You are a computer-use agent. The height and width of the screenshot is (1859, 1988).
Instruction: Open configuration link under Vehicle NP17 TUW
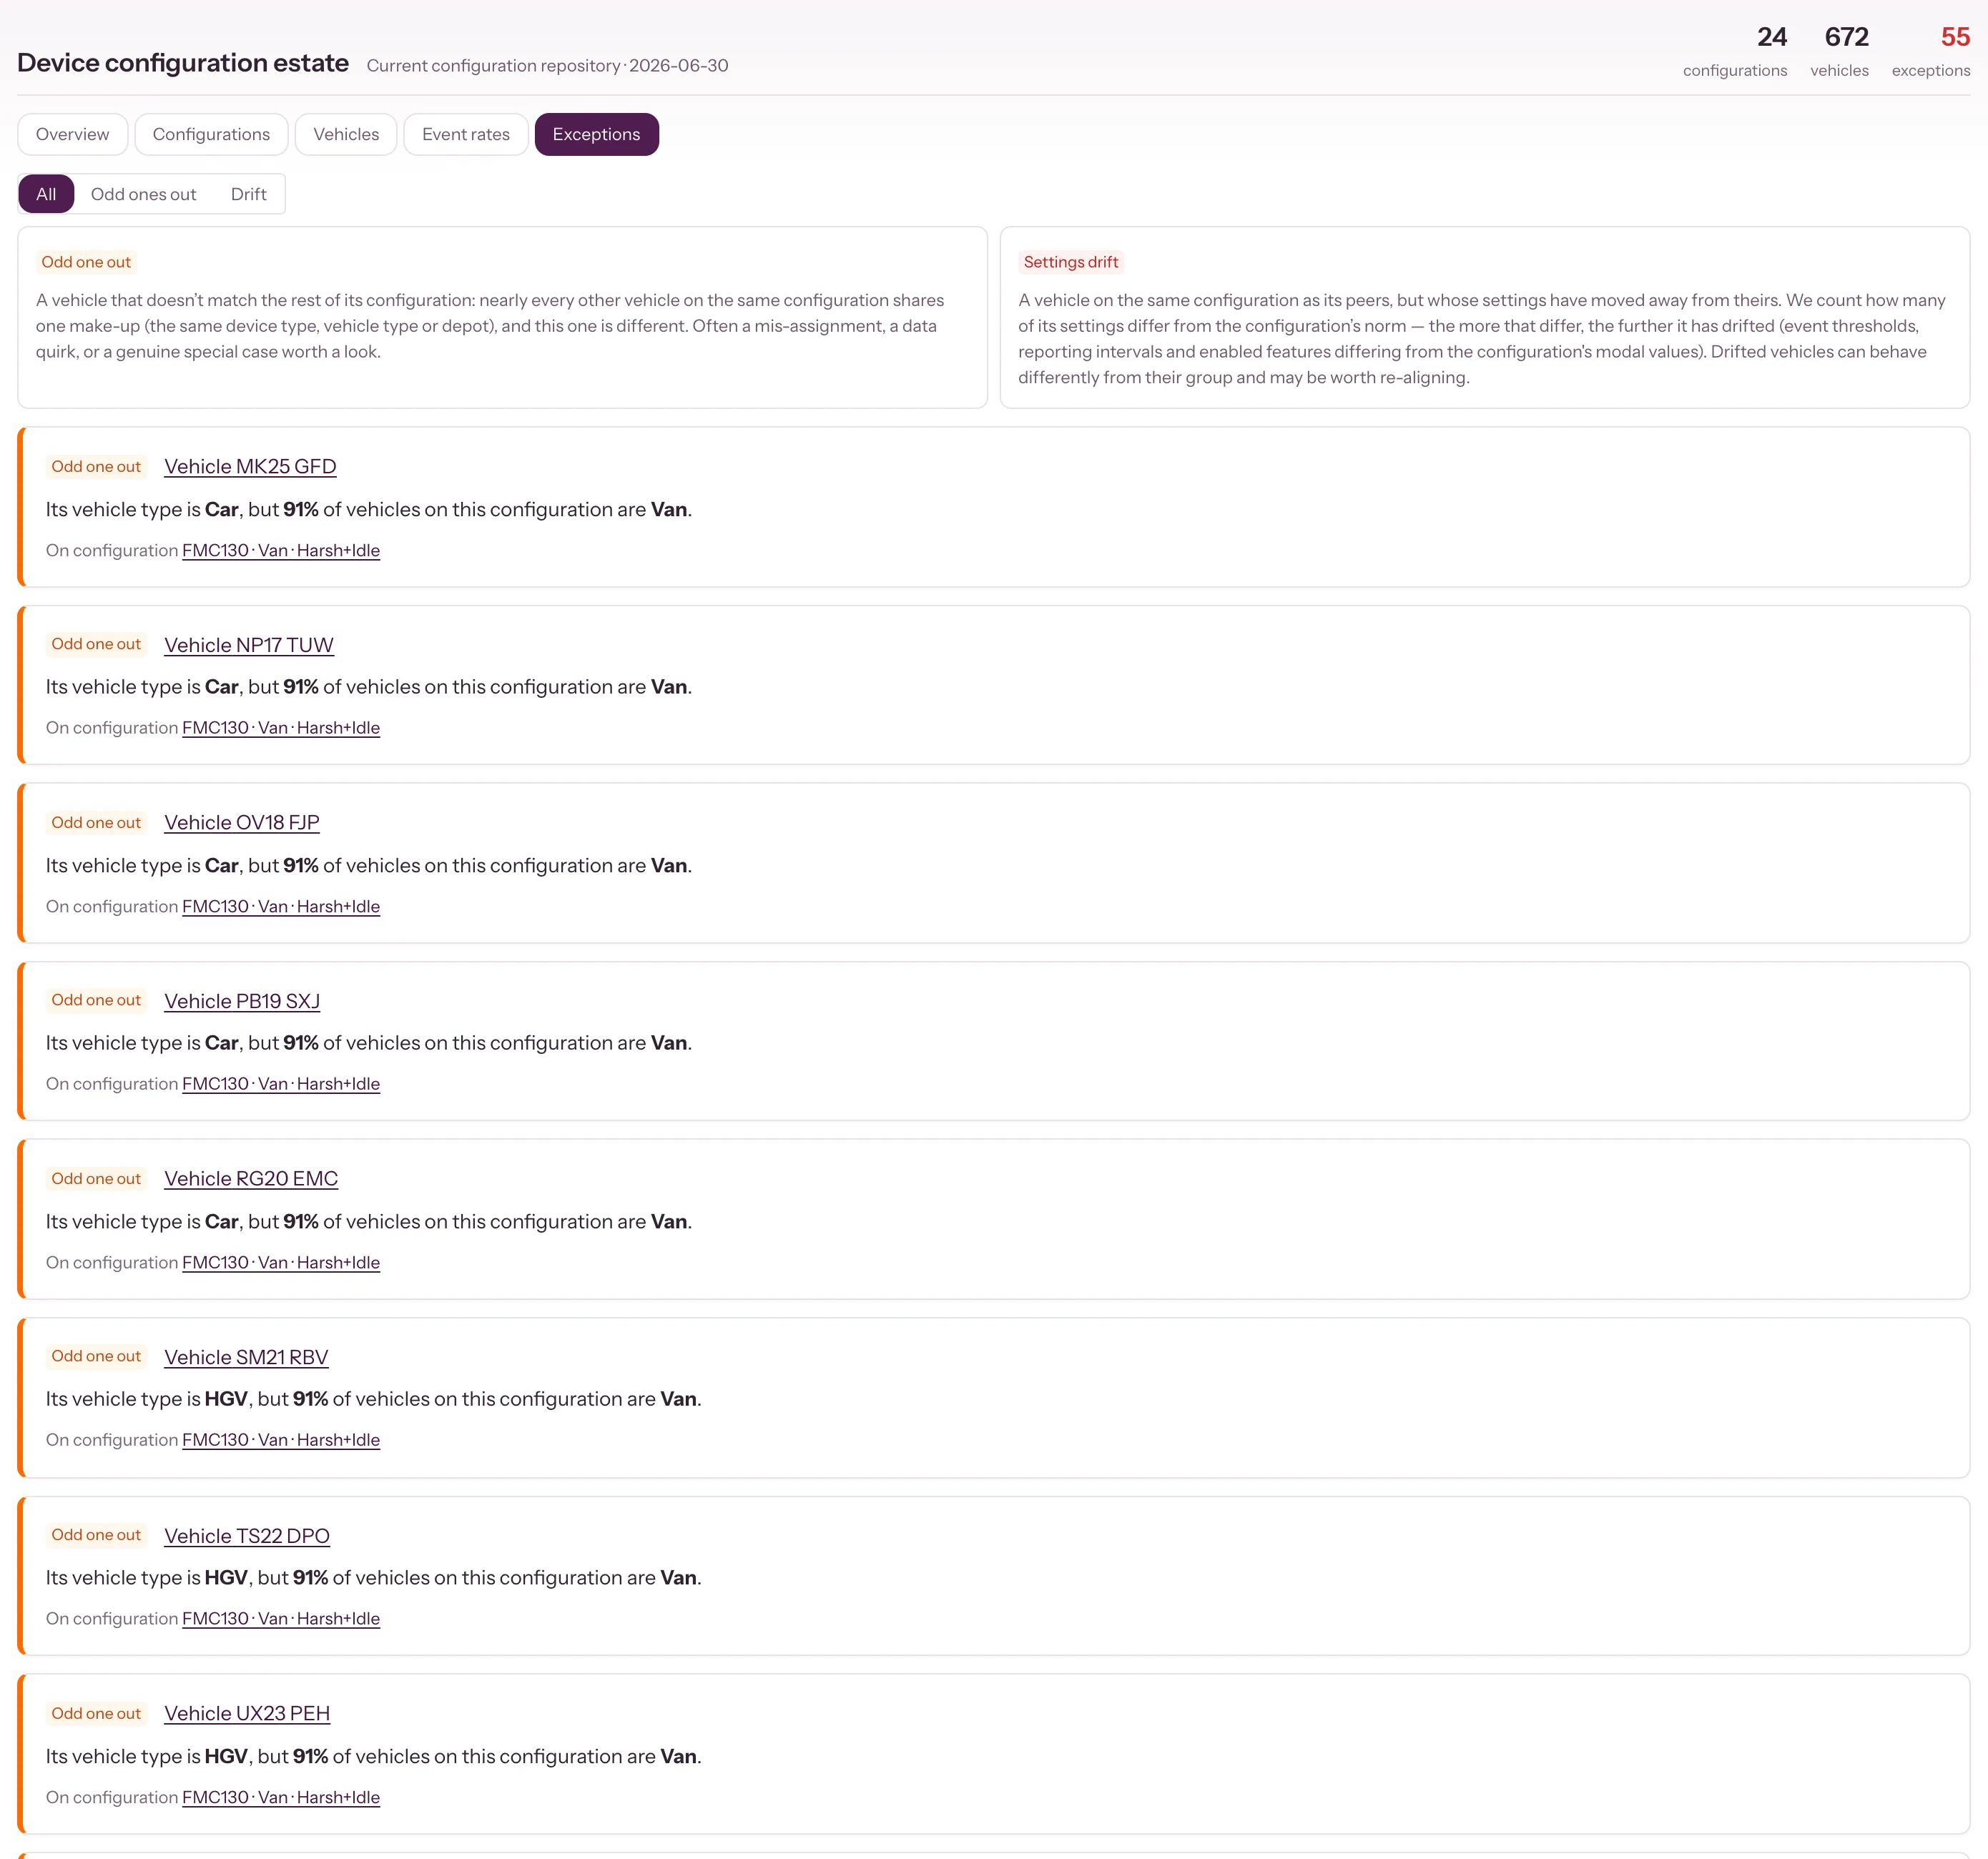[281, 728]
